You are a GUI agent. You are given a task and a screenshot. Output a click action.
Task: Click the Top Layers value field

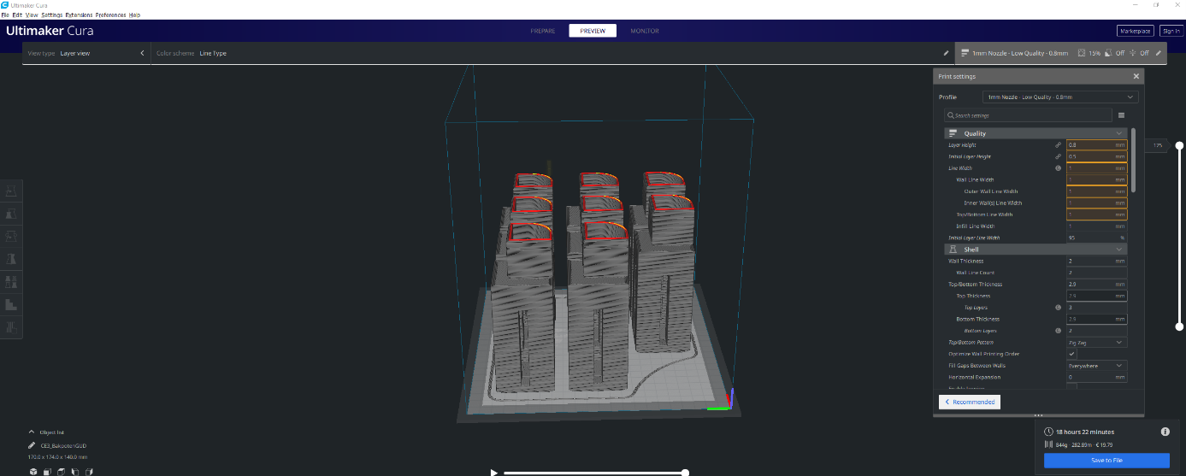(1096, 307)
